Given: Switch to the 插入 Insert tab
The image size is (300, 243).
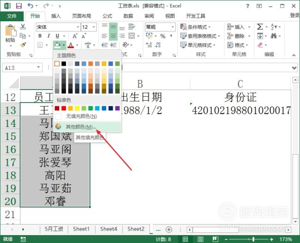Looking at the screenshot, I should coord(56,16).
